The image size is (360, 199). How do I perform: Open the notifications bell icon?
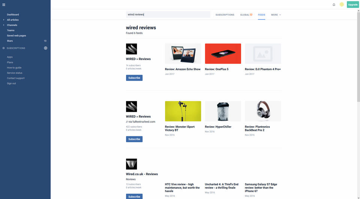click(334, 4)
